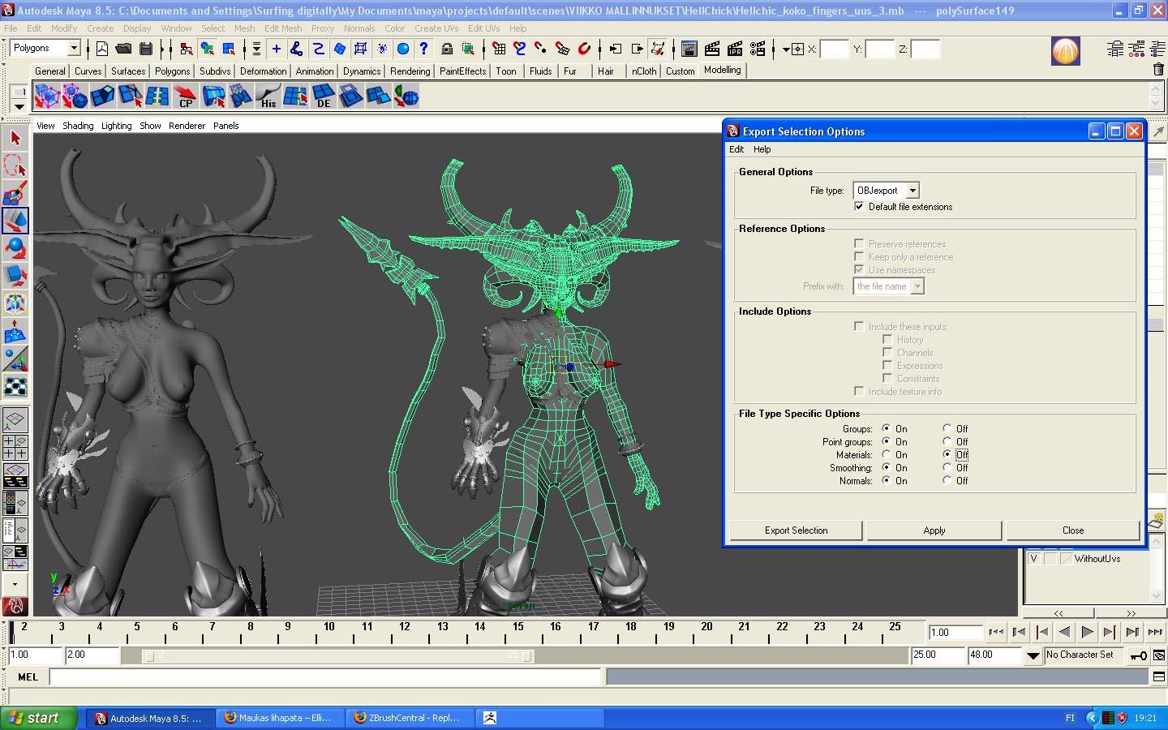1168x730 pixels.
Task: Set Groups radio button to Off
Action: (x=947, y=428)
